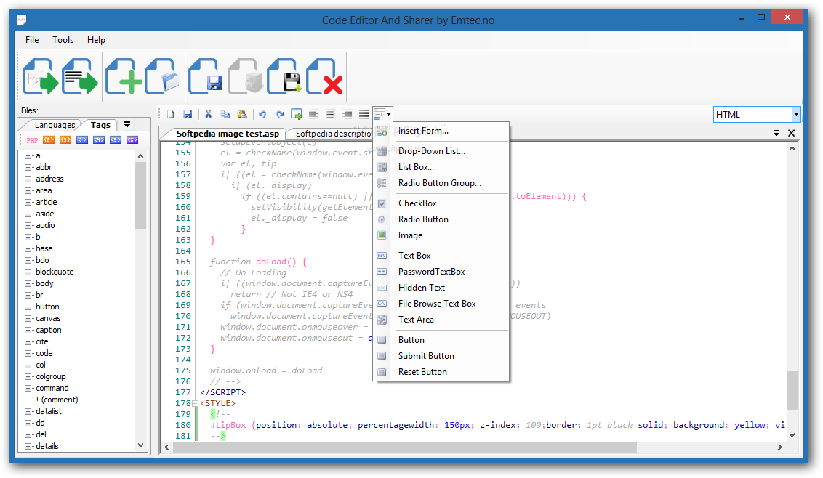Click the code editor vertical scrollbar thumb
Viewport: 823px width, 478px height.
(x=792, y=390)
